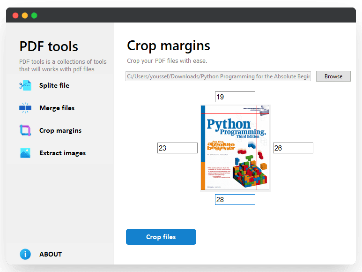Image resolution: width=362 pixels, height=272 pixels.
Task: Close the window with red button
Action: 15,15
